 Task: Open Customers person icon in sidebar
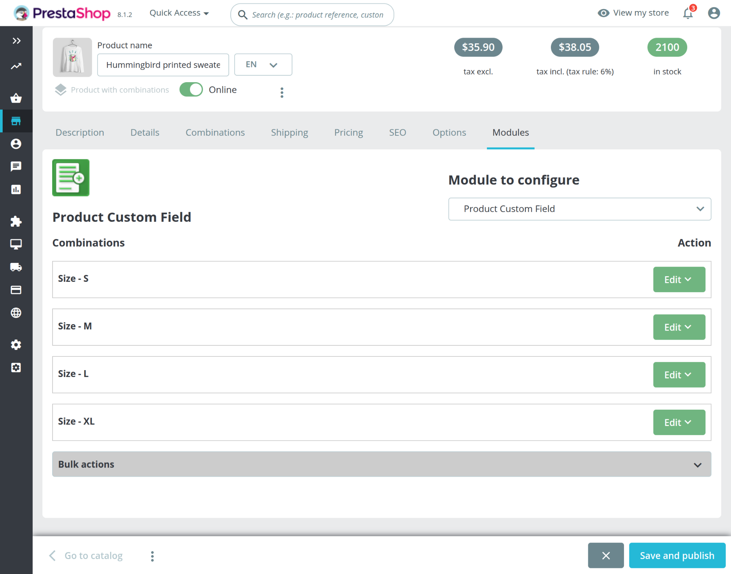click(16, 144)
